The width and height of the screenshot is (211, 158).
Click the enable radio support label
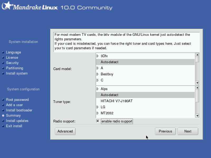click(117, 121)
